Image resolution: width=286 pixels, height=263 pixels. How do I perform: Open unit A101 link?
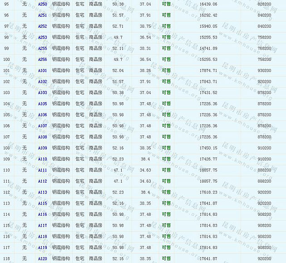click(x=42, y=70)
